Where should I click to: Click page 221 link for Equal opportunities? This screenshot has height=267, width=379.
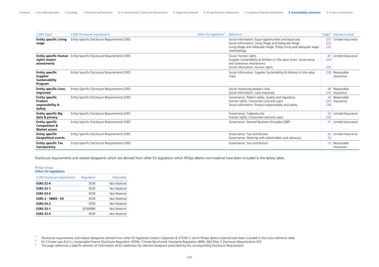point(328,39)
